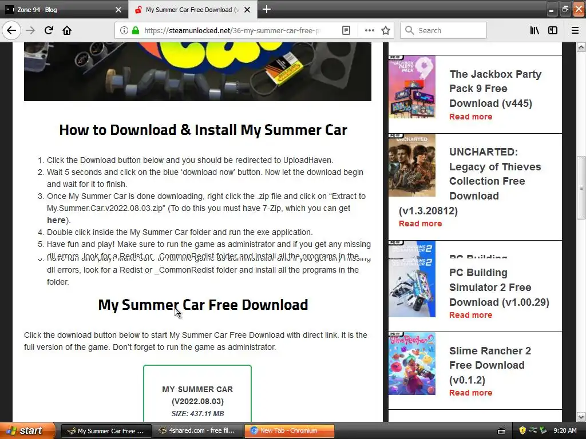Close the Zone 94 - Blog tab

(x=118, y=10)
